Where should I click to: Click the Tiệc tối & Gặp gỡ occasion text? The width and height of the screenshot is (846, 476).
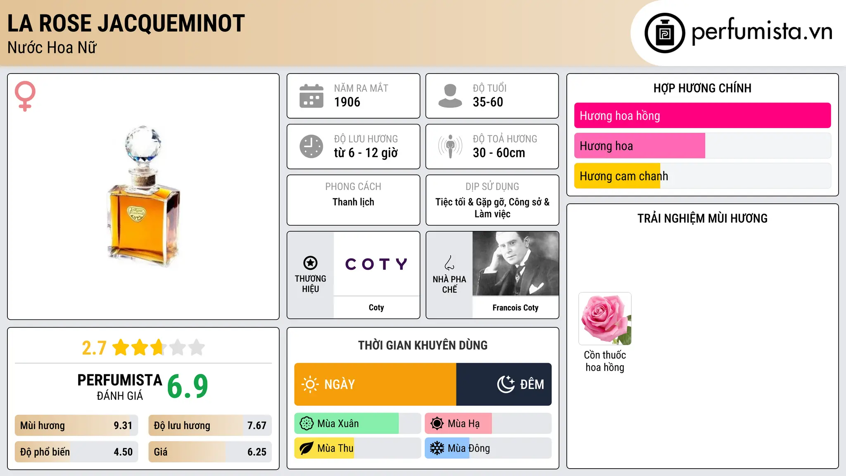pyautogui.click(x=492, y=208)
